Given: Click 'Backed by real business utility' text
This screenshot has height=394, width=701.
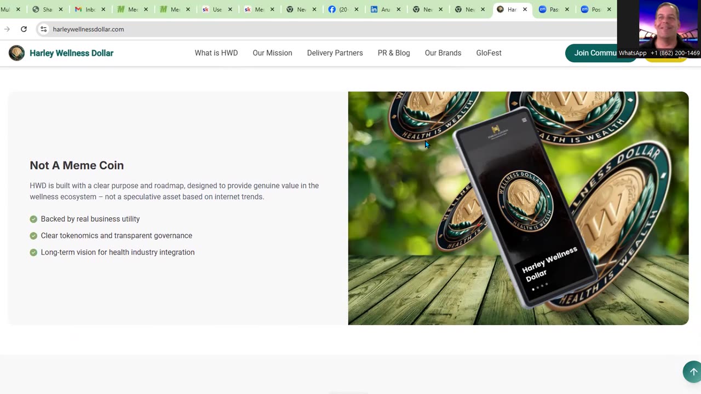Looking at the screenshot, I should 90,219.
